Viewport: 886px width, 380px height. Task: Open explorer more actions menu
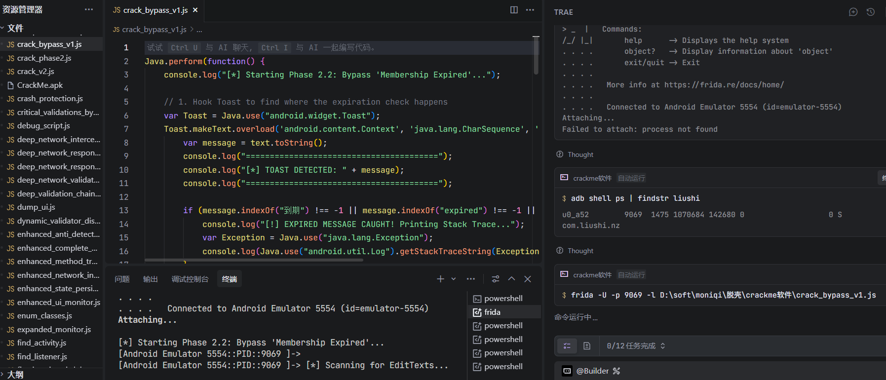pyautogui.click(x=89, y=9)
